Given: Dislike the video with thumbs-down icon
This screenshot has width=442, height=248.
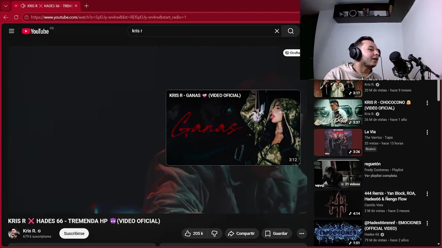Looking at the screenshot, I should (214, 234).
